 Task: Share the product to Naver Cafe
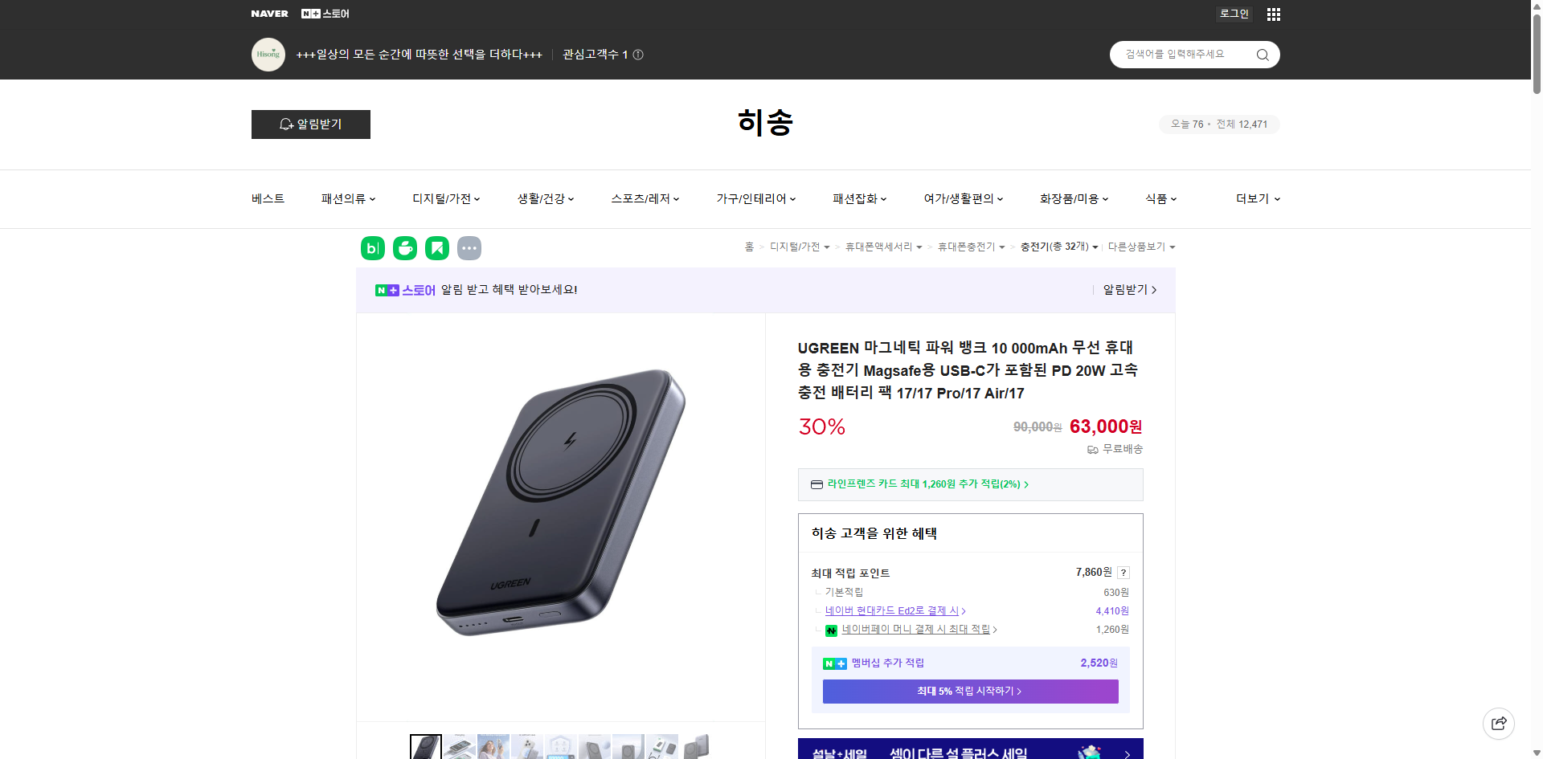point(405,248)
